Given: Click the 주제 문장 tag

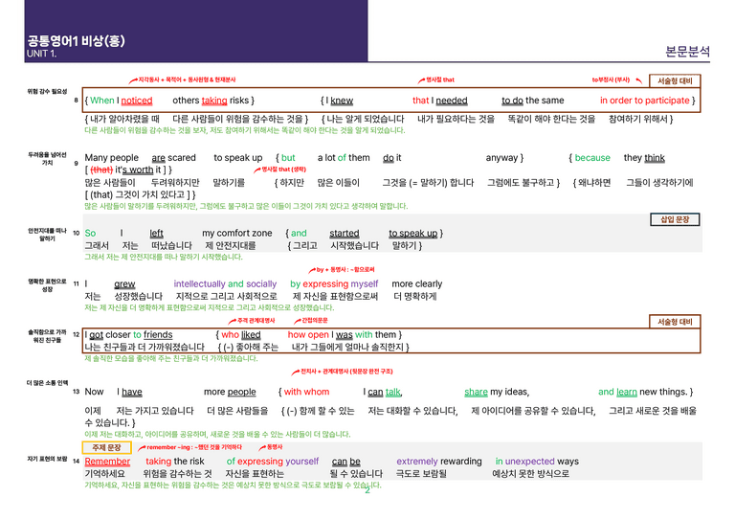Looking at the screenshot, I should point(106,448).
